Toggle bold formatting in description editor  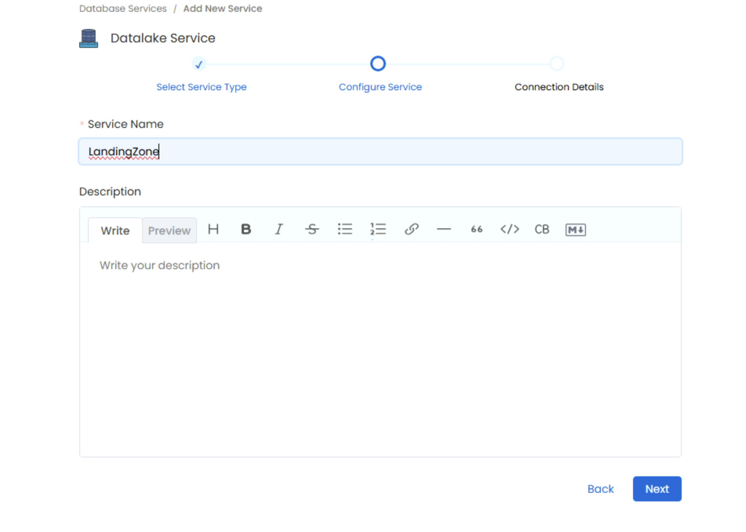click(x=246, y=229)
